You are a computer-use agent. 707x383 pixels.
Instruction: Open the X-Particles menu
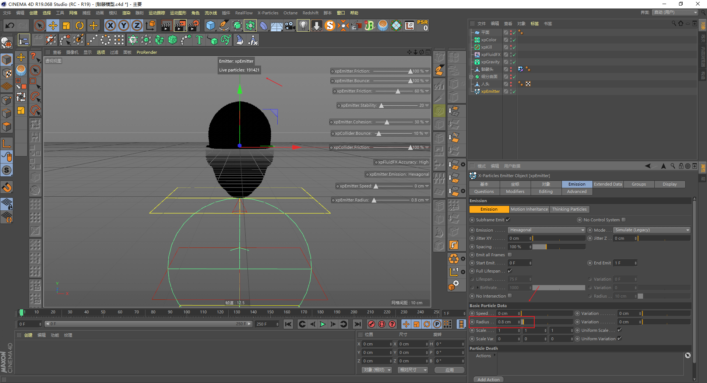(268, 13)
